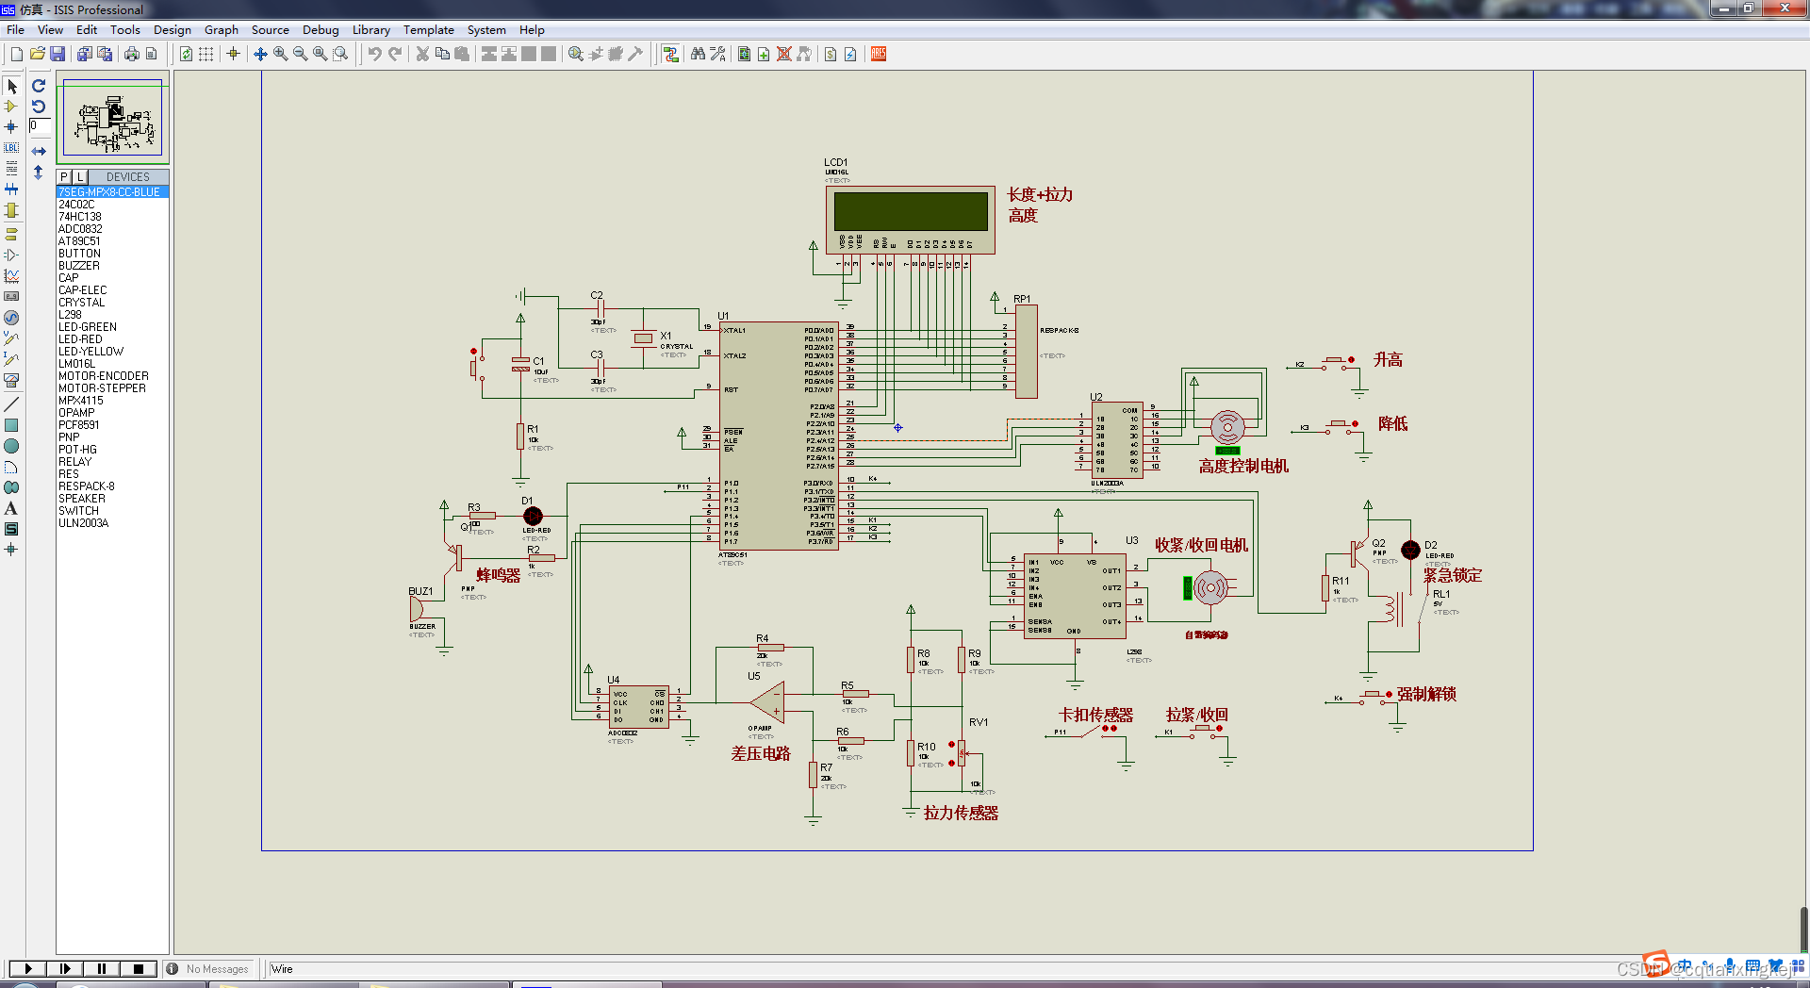Select the Virtual Instruments tool

tap(11, 380)
